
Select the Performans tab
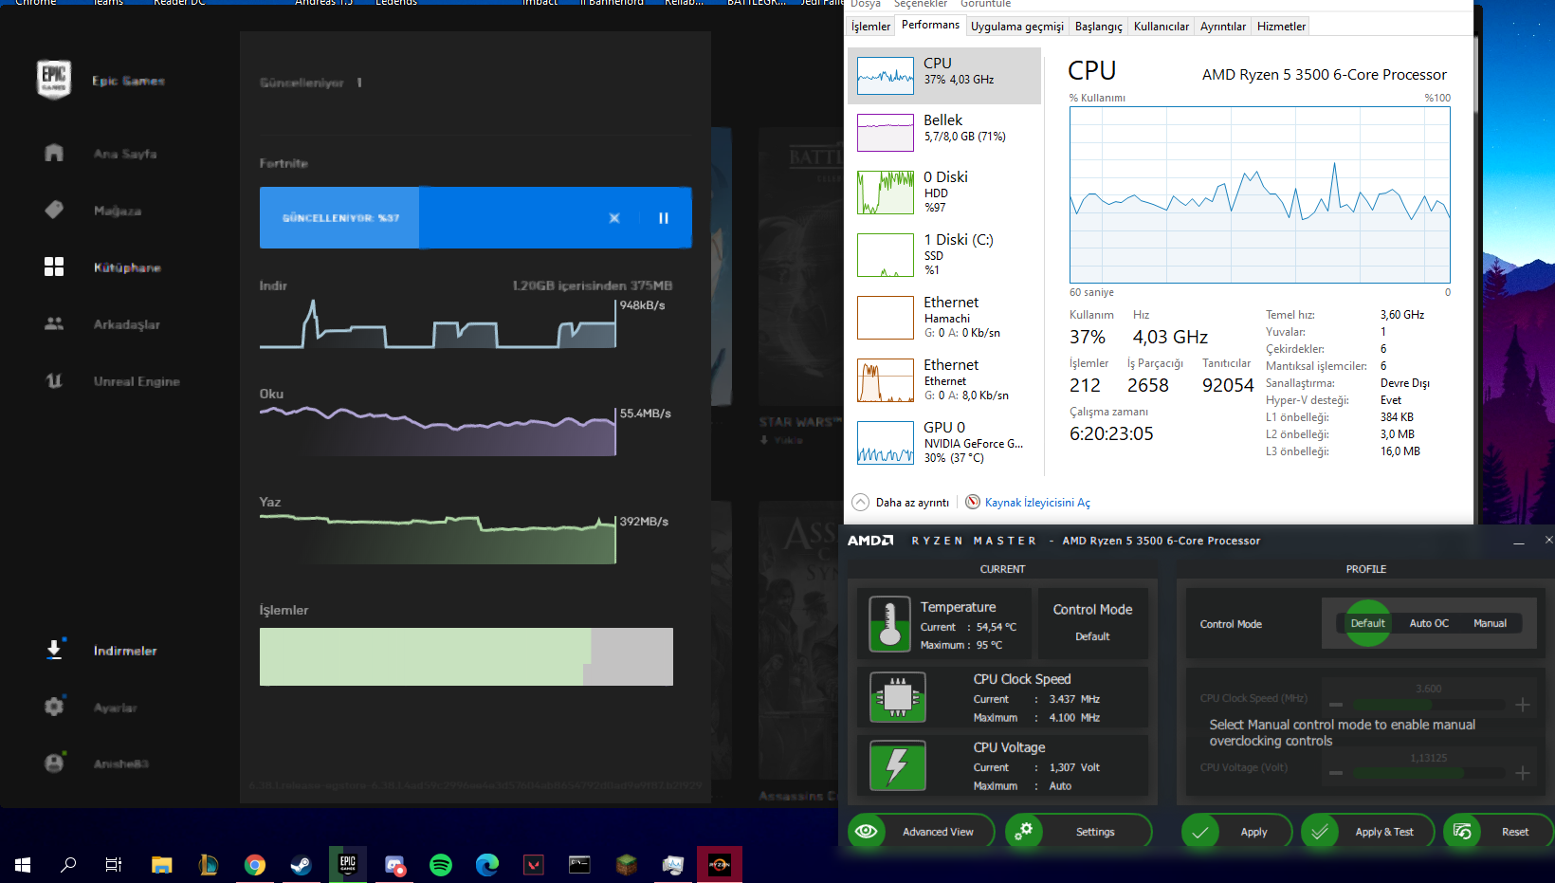930,25
